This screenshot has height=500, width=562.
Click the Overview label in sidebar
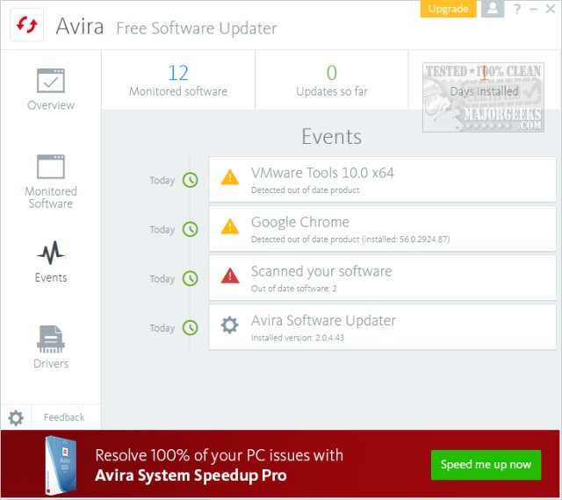pos(51,105)
